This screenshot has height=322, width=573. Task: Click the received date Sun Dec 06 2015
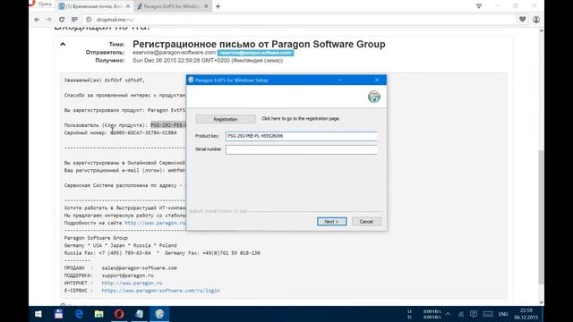[x=208, y=61]
